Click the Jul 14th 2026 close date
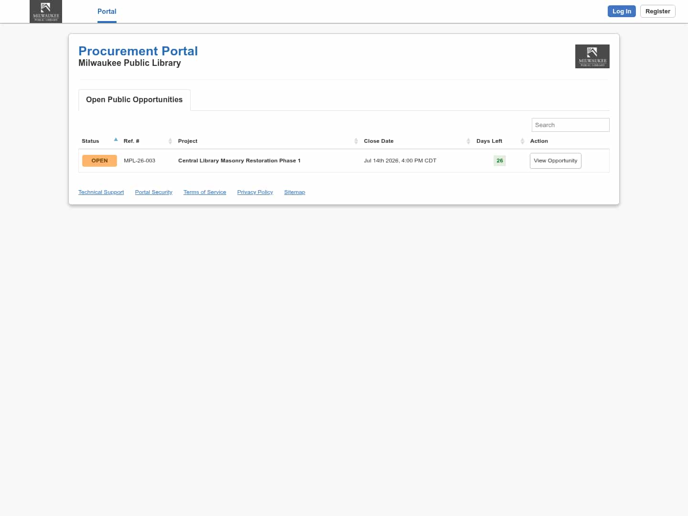This screenshot has width=688, height=516. coord(400,161)
